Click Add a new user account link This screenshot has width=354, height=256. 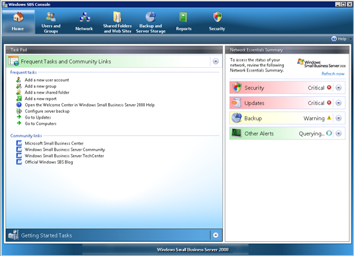point(47,80)
